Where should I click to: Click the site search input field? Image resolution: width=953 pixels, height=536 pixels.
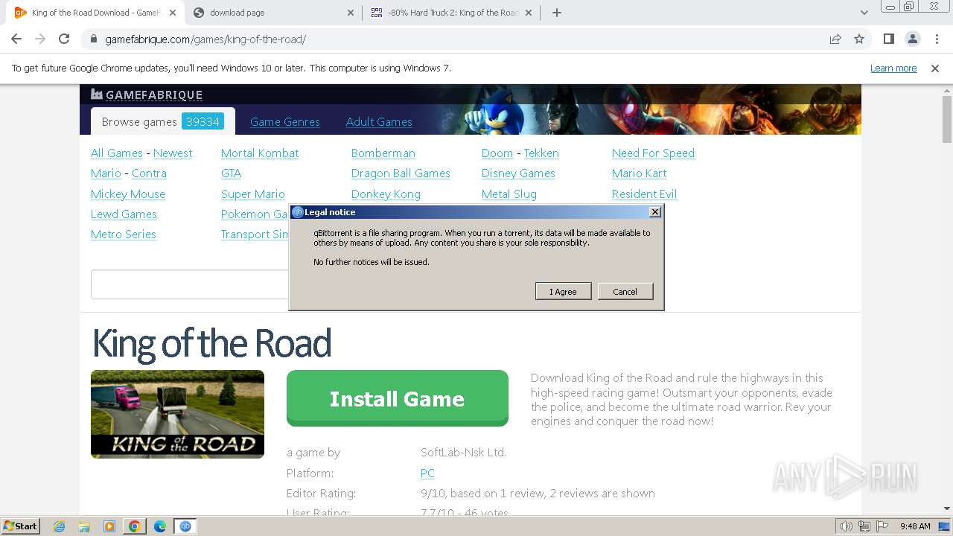coord(189,284)
